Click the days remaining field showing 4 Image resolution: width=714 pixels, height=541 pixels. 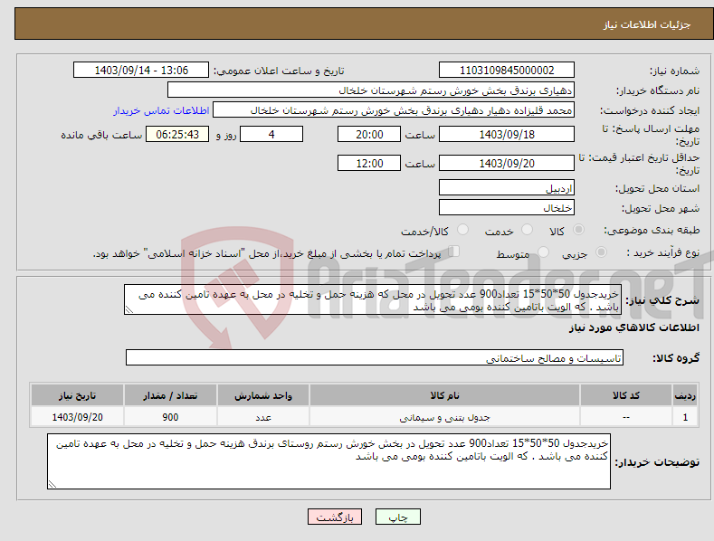pos(271,134)
